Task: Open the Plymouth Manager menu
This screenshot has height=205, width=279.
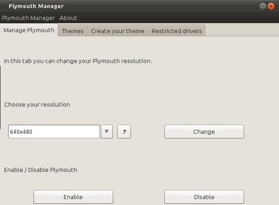Action: [28, 18]
